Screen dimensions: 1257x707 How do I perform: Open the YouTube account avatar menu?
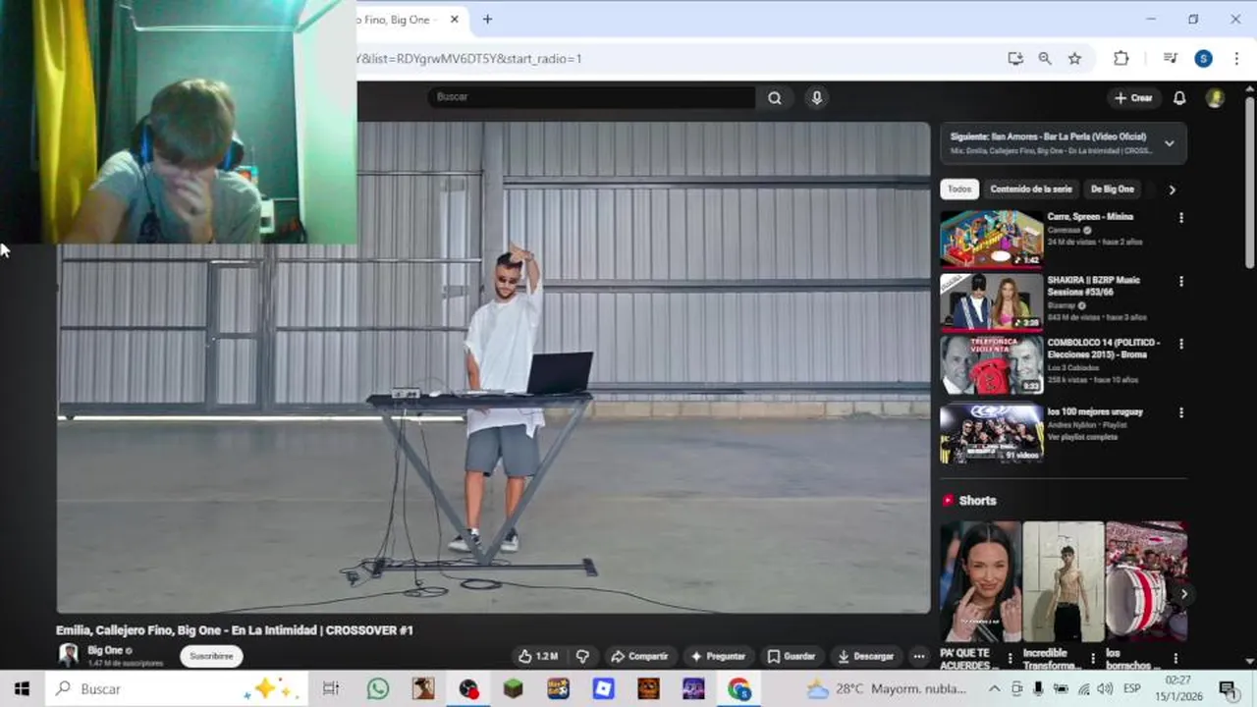coord(1215,97)
